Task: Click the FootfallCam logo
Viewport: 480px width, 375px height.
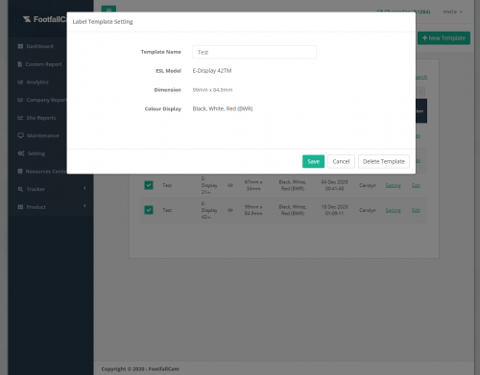Action: coord(45,19)
